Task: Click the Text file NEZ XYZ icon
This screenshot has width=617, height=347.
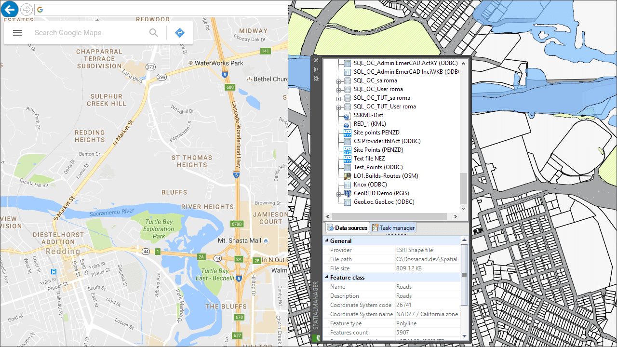Action: (x=348, y=159)
